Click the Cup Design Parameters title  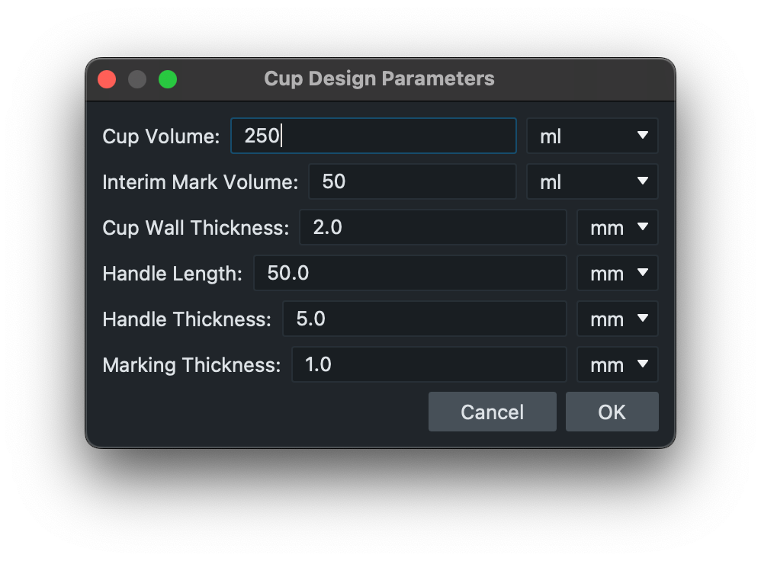point(380,79)
